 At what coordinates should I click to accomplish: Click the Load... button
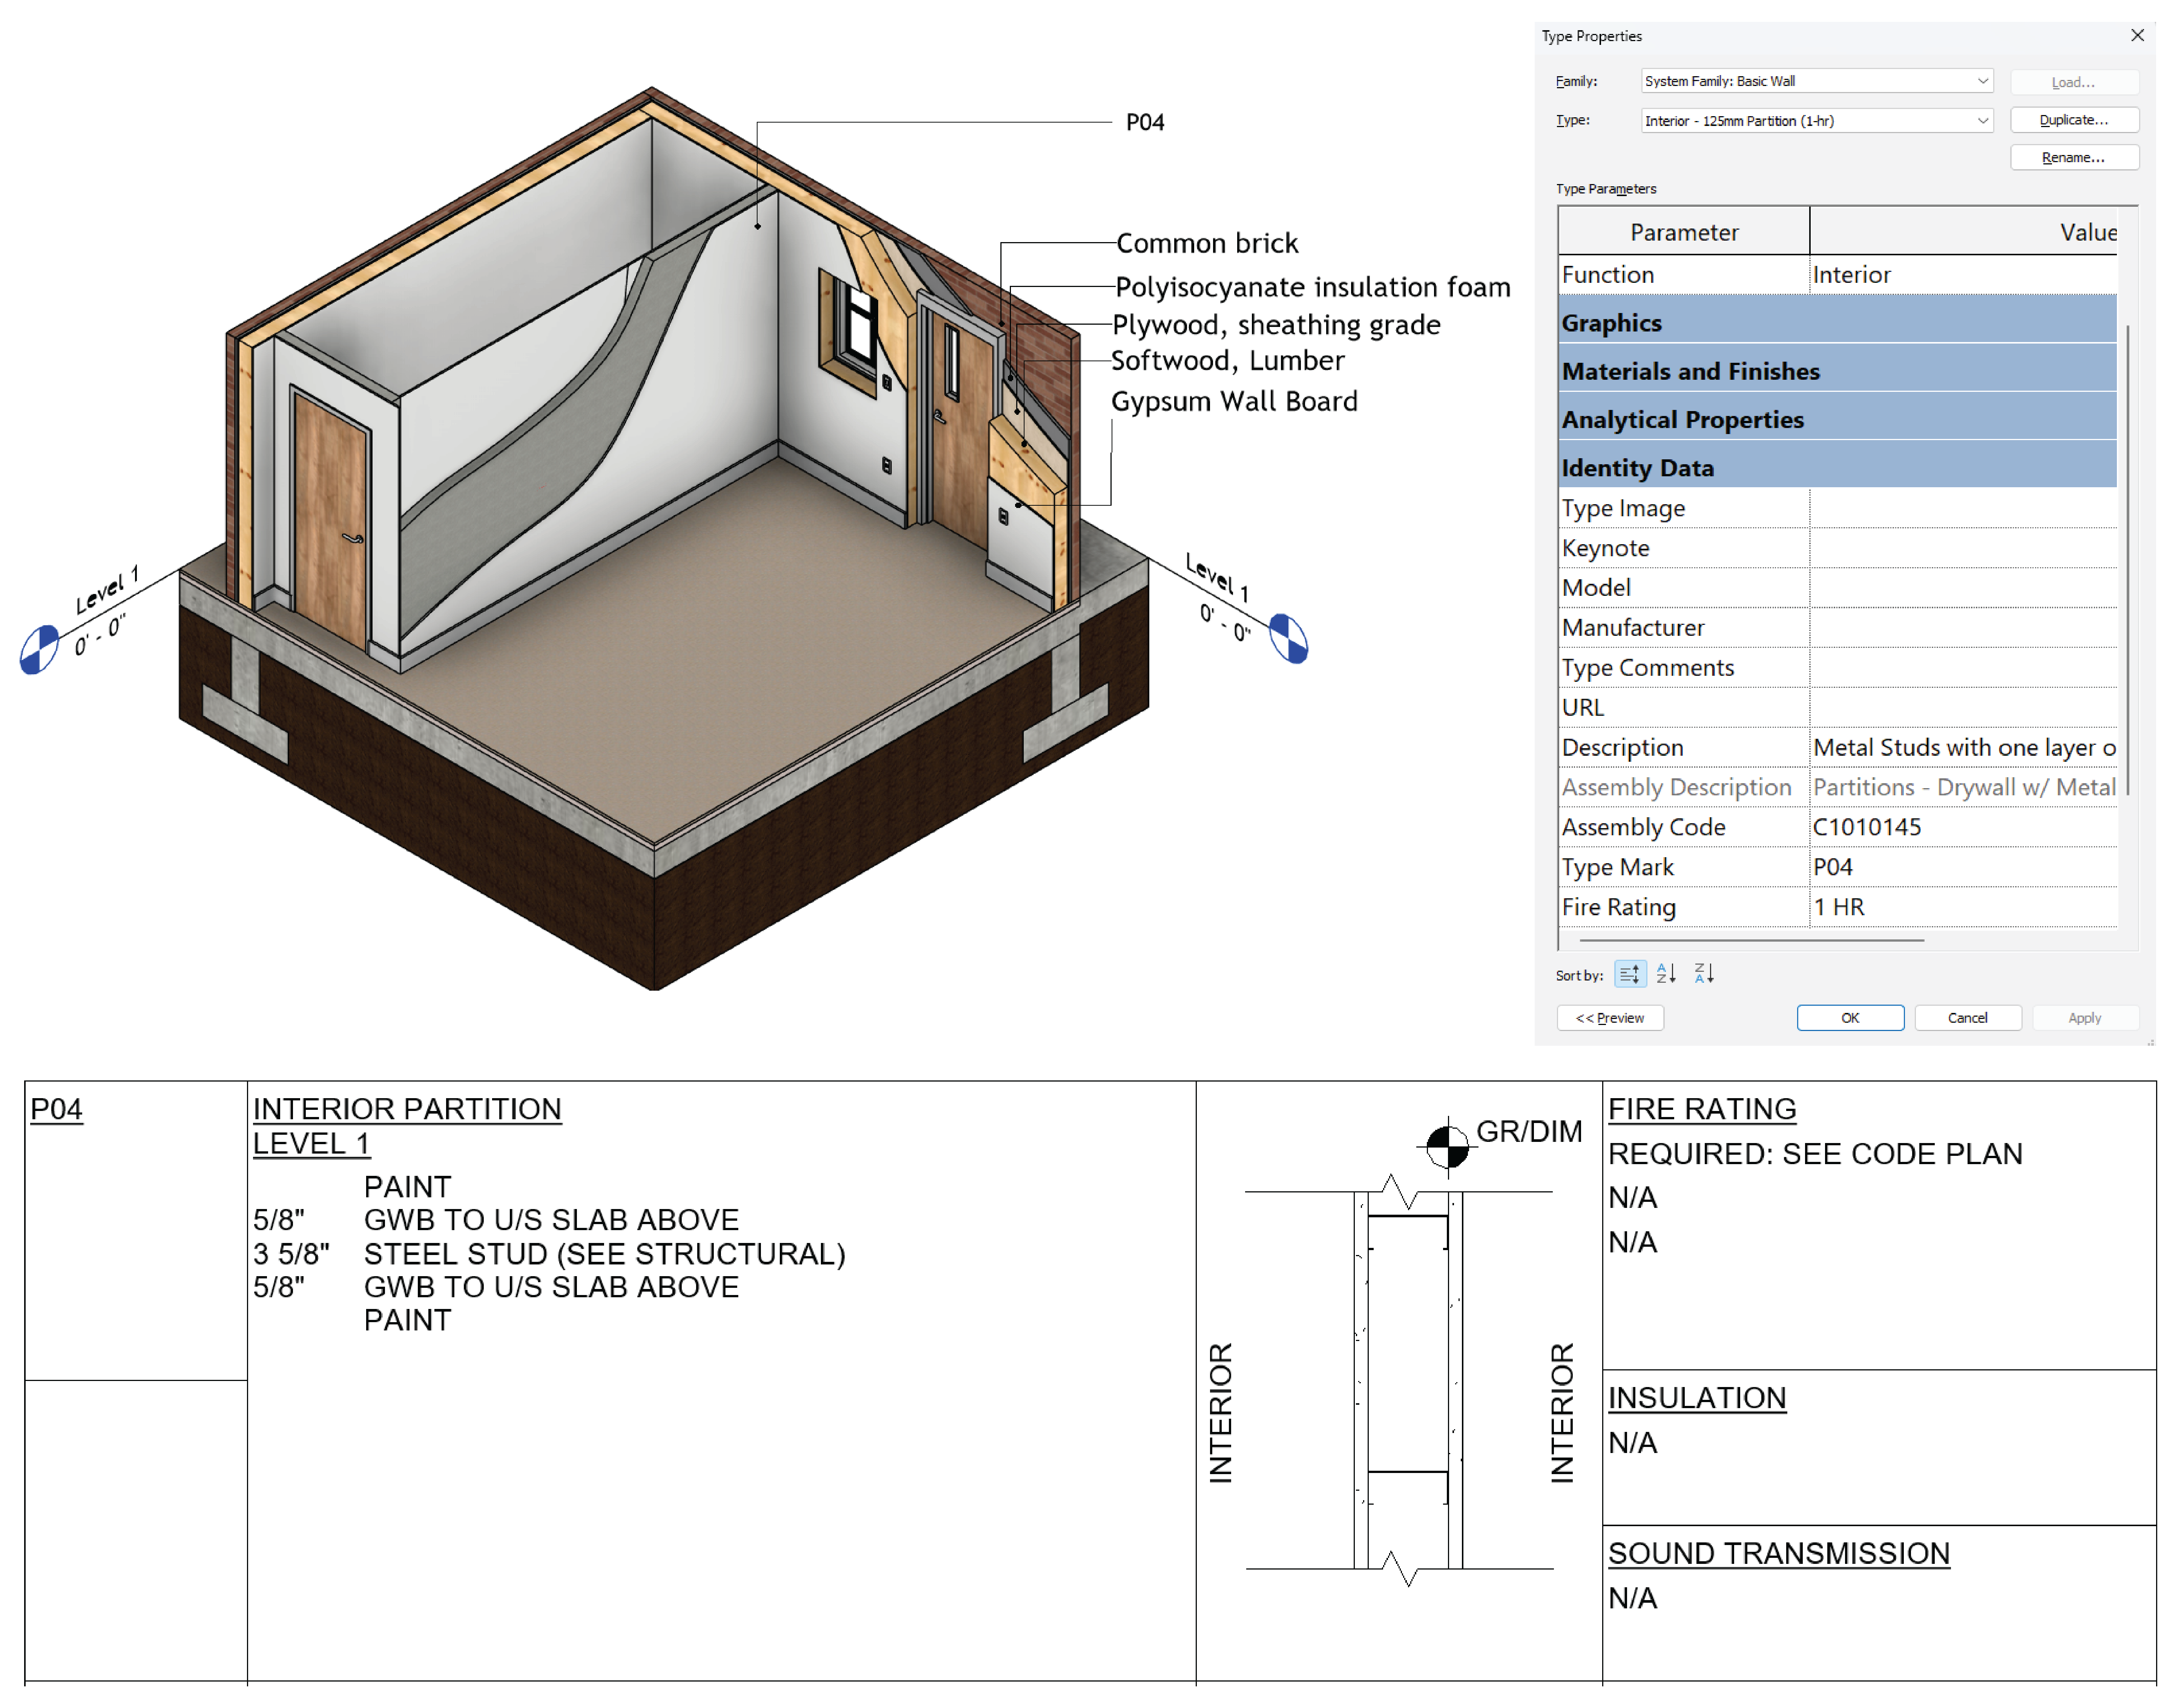[x=2074, y=82]
